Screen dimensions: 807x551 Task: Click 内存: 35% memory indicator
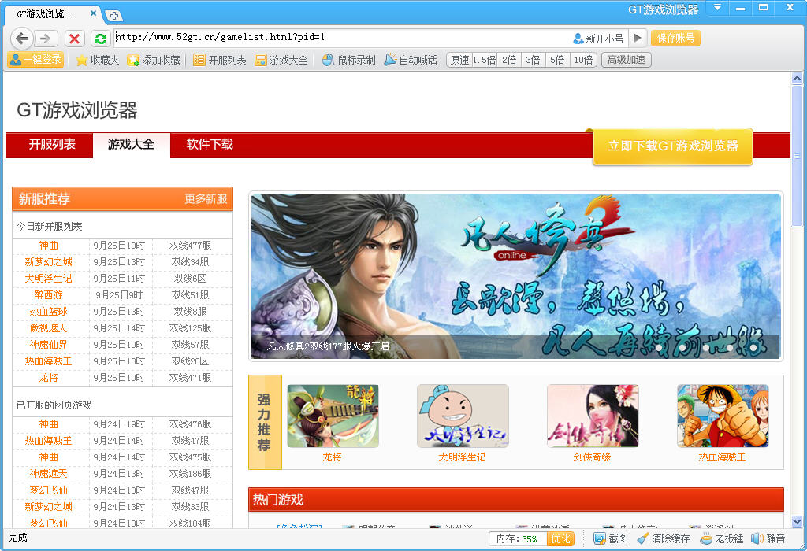(x=517, y=538)
